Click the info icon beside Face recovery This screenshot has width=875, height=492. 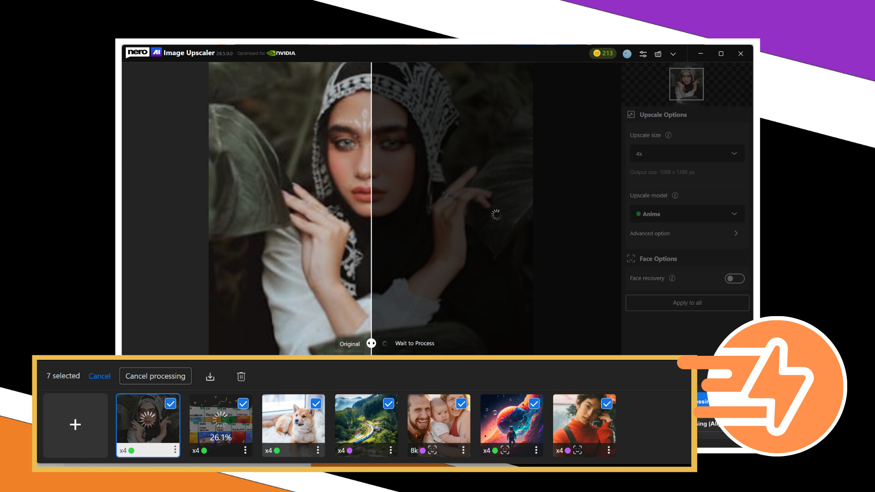(673, 278)
